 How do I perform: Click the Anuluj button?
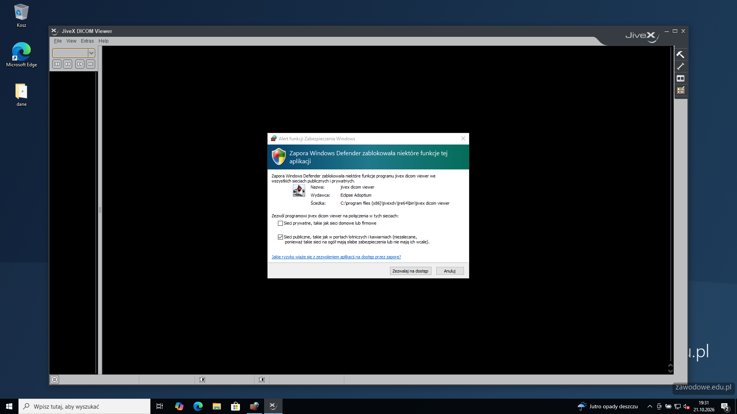pos(450,271)
